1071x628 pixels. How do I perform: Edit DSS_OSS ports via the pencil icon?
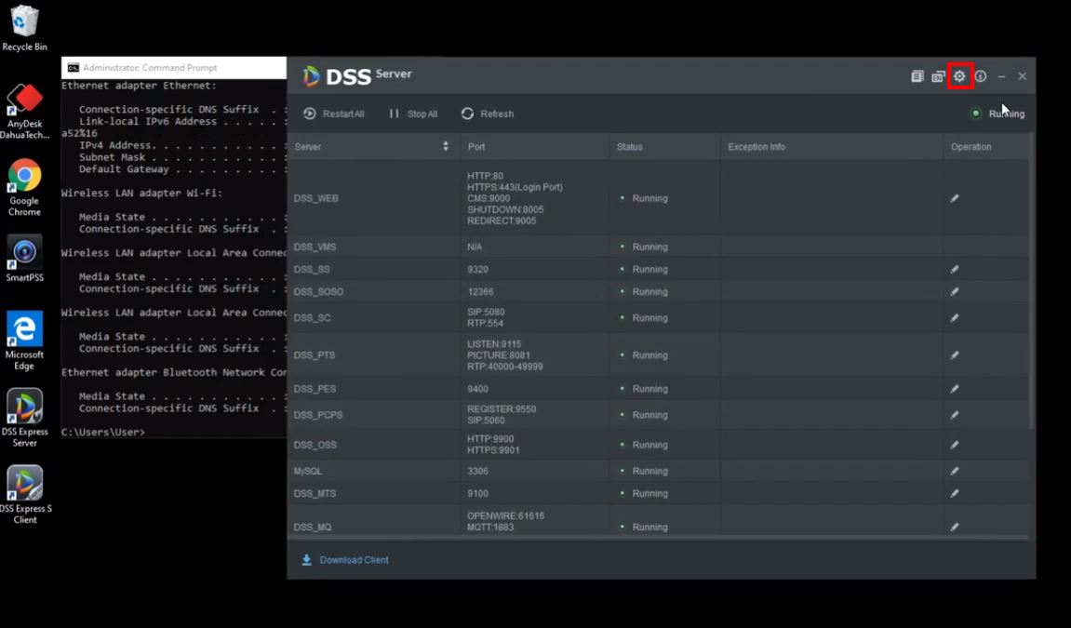point(955,445)
